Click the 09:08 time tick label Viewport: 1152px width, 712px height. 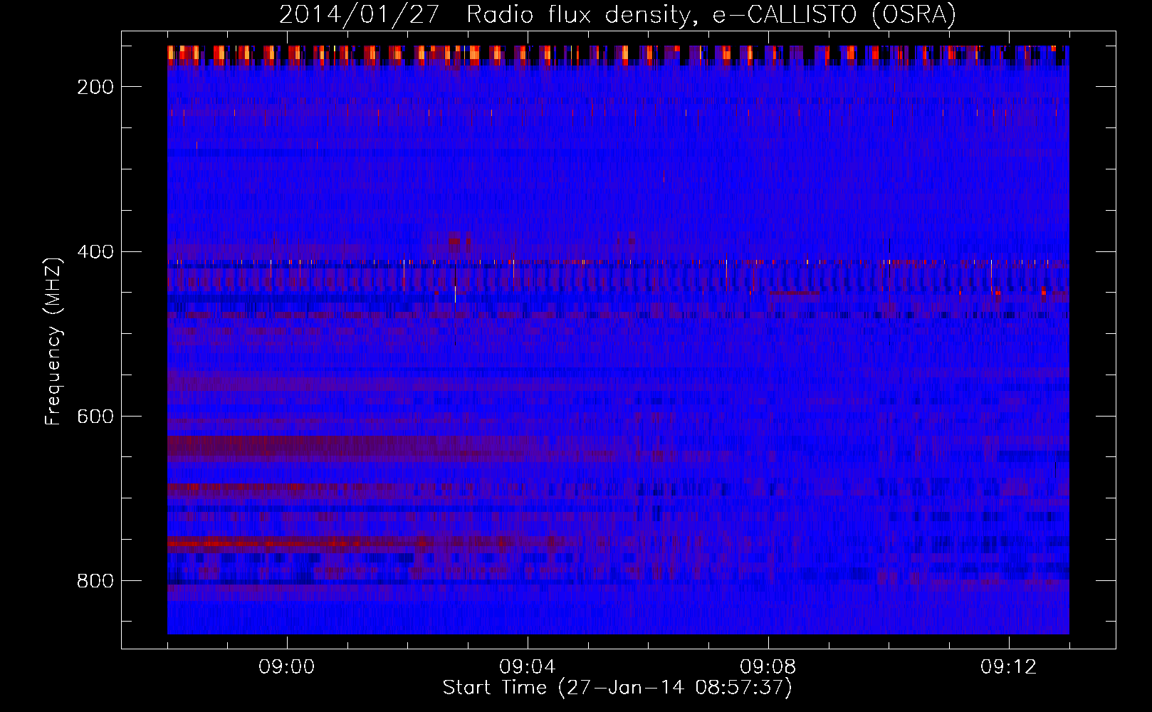(768, 667)
